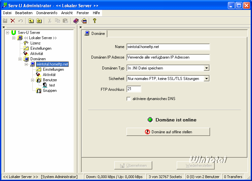
Task: Click the purple book toolbar icon
Action: pos(76,21)
